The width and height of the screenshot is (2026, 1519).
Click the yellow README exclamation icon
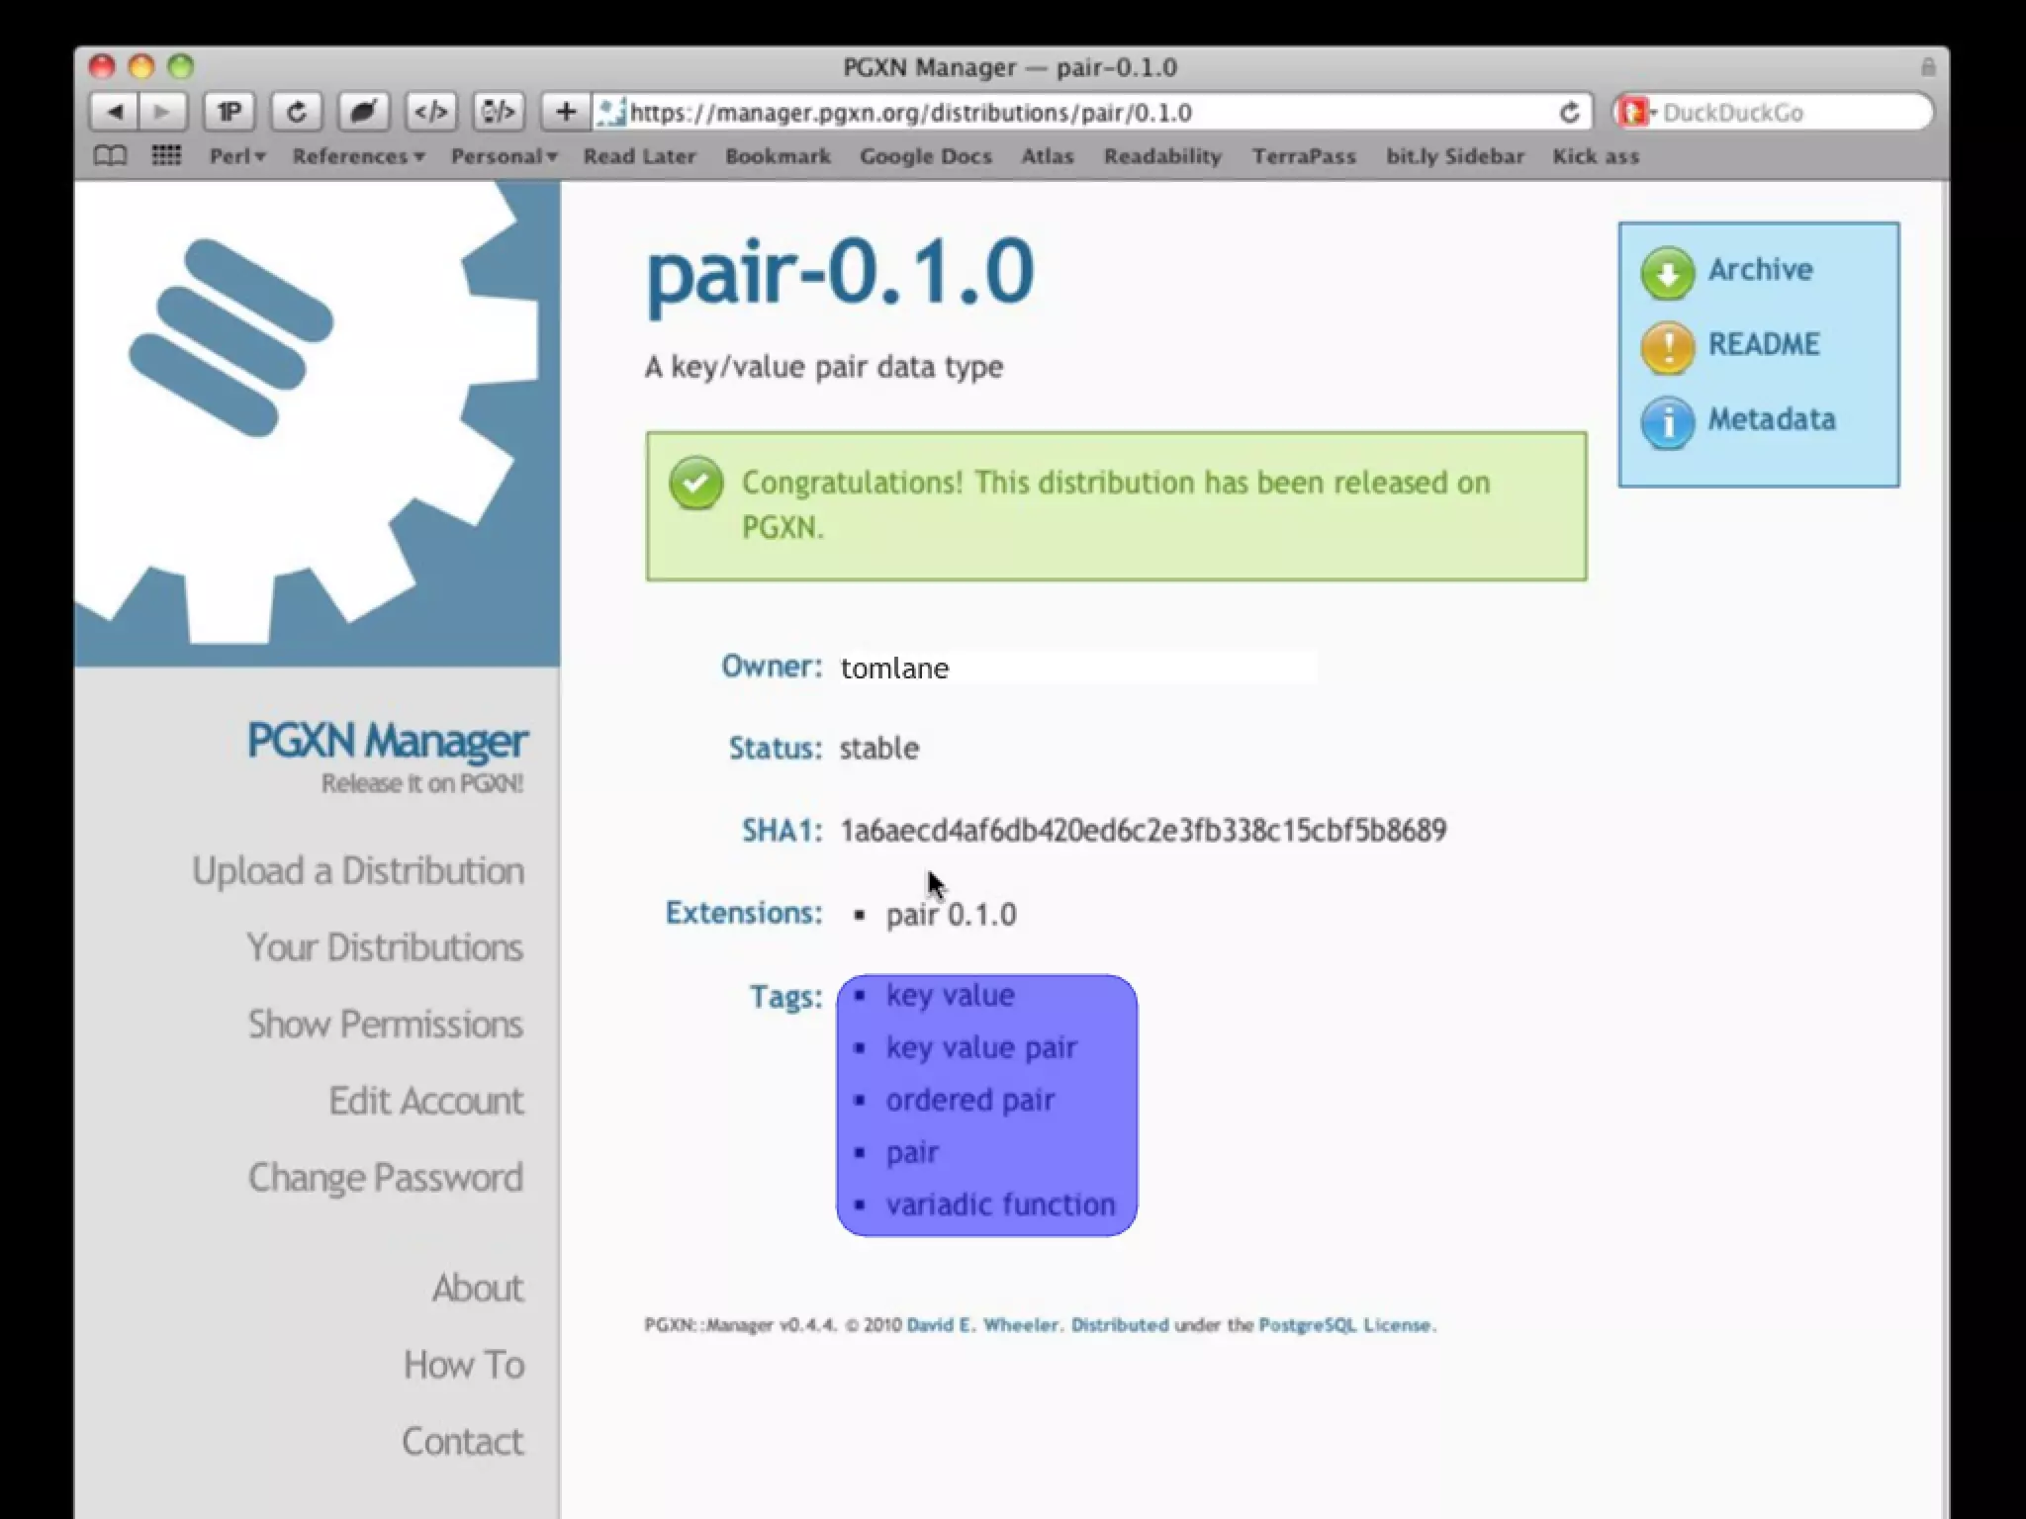point(1668,348)
